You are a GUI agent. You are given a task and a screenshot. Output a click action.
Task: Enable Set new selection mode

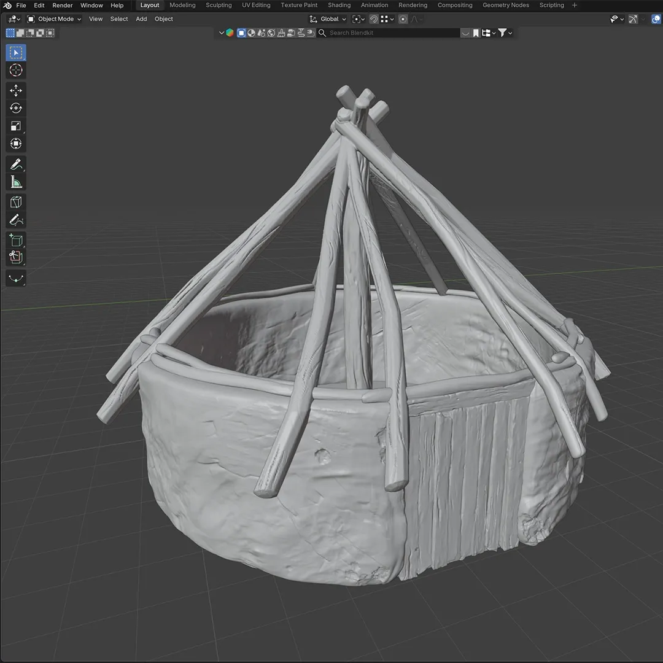[10, 33]
